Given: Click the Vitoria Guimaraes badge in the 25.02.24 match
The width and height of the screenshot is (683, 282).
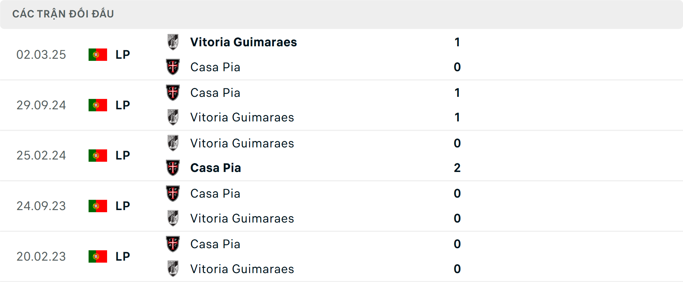Looking at the screenshot, I should click(173, 142).
